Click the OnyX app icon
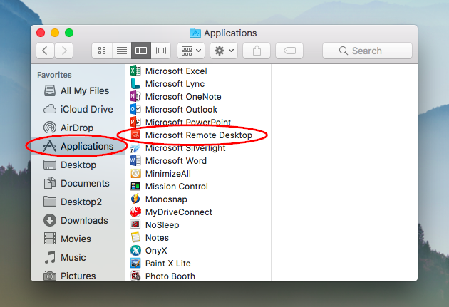 tap(135, 250)
